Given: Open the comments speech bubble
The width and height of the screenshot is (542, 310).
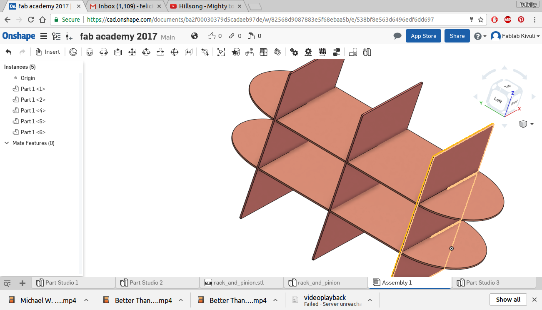Looking at the screenshot, I should [x=397, y=36].
